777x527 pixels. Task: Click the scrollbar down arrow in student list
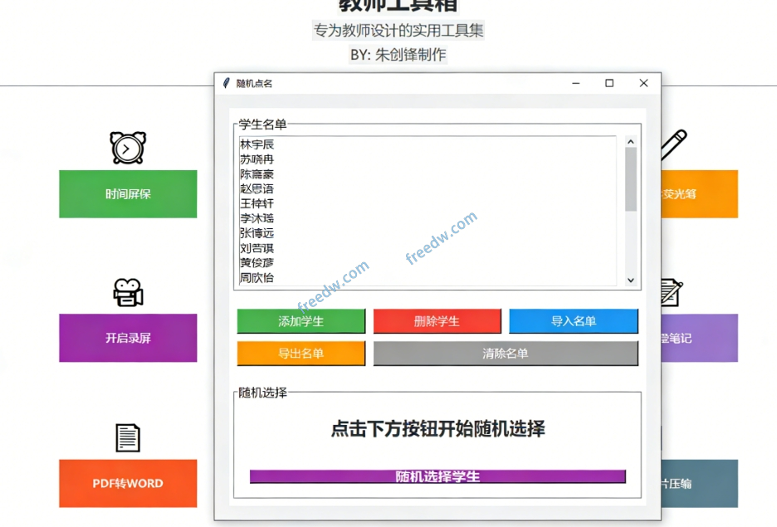[631, 279]
